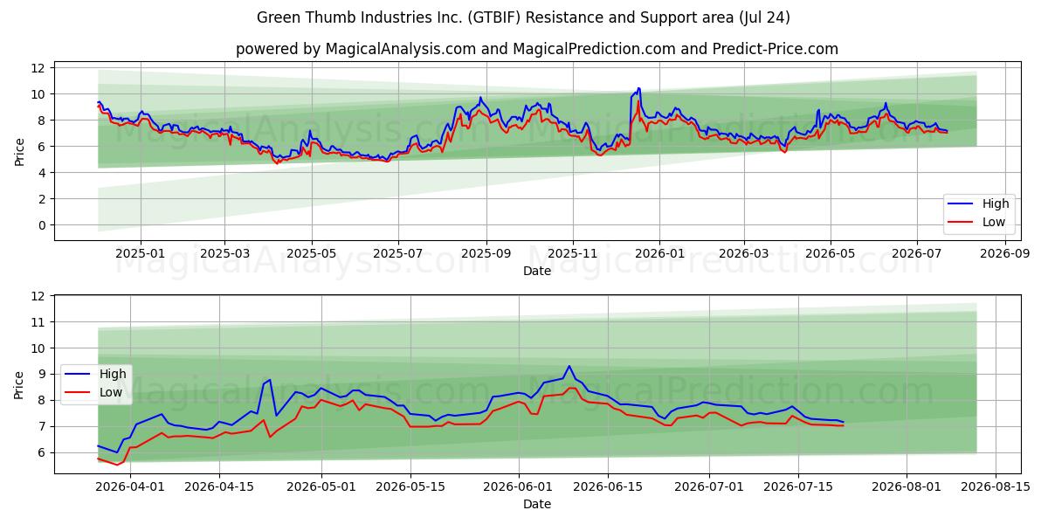Viewport: 1048px width, 524px height.
Task: Click the '2025-11' tick label on top chart
Action: coord(573,252)
